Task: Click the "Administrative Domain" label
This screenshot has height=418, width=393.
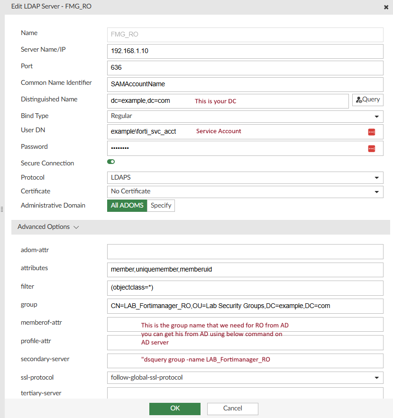Action: point(53,205)
